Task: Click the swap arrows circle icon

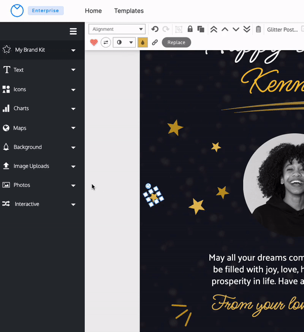Action: tap(106, 43)
